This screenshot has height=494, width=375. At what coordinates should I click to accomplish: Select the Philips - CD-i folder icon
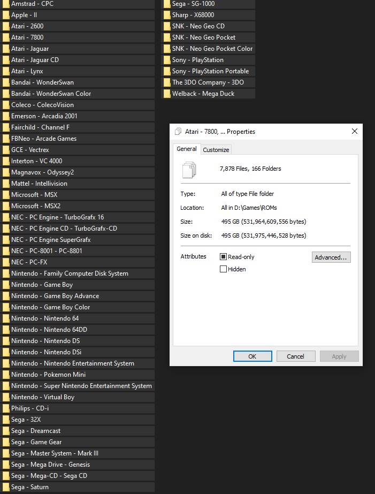pos(6,408)
